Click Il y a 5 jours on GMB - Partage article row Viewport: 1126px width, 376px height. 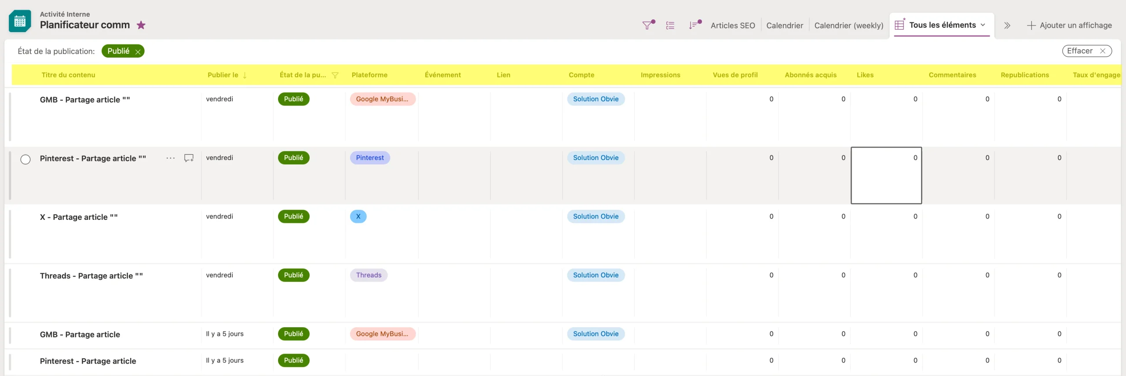click(225, 334)
